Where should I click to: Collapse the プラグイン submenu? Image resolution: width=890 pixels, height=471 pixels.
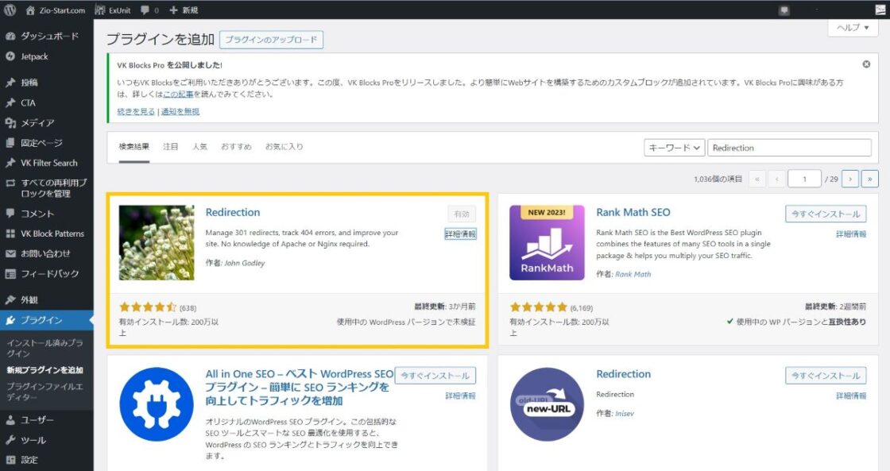click(45, 319)
